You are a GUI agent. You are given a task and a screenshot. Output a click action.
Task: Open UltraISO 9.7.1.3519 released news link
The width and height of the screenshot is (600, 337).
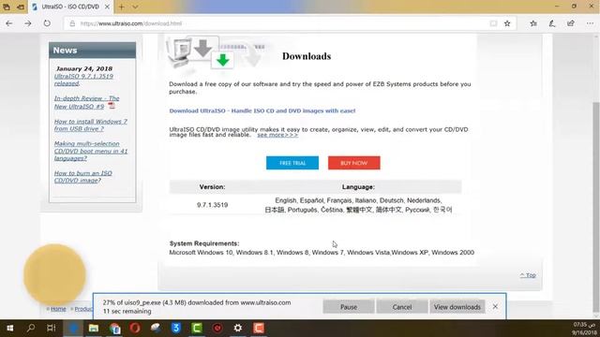[x=83, y=80]
